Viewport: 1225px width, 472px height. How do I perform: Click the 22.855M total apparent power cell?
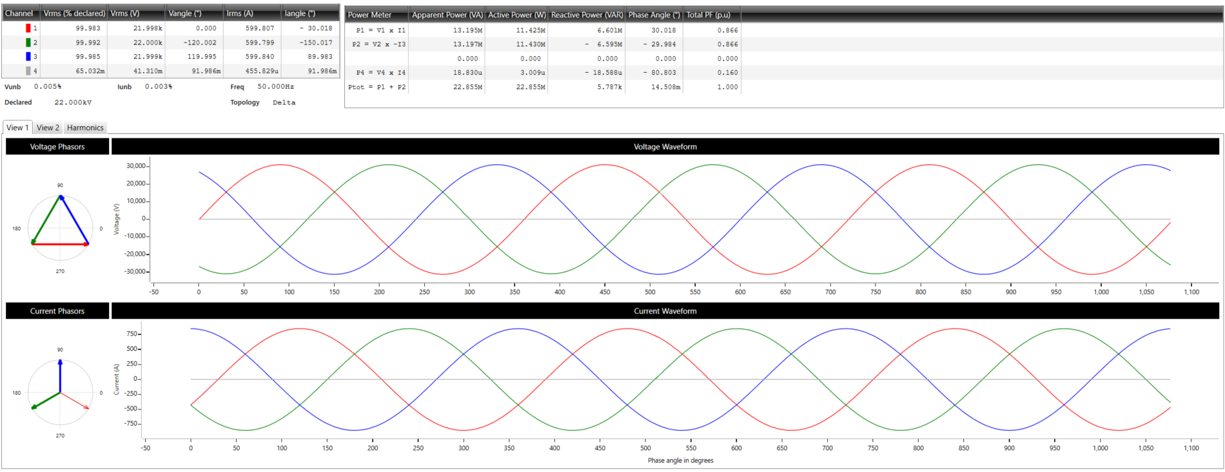pyautogui.click(x=447, y=87)
